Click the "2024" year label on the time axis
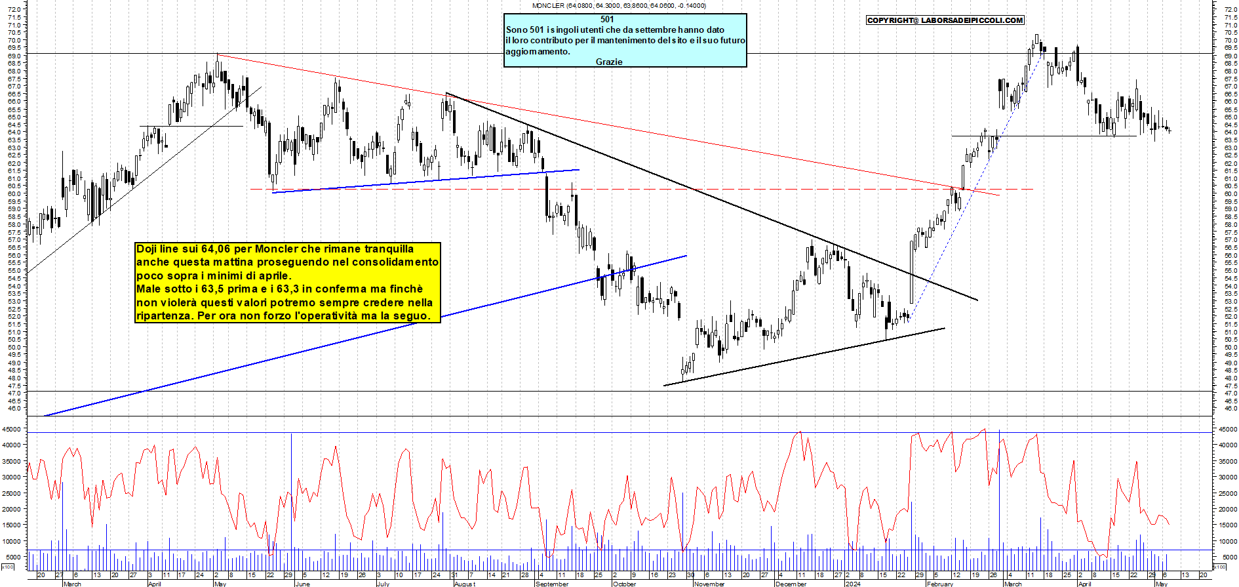 [x=853, y=584]
